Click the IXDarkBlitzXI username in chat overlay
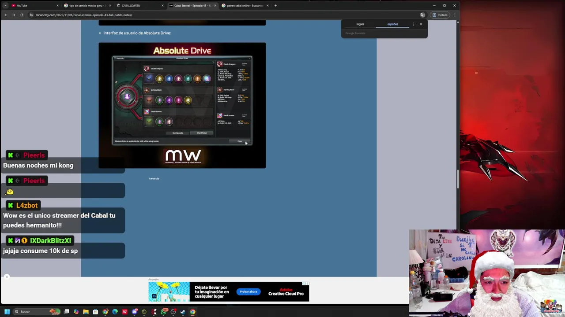Image resolution: width=565 pixels, height=317 pixels. tap(50, 241)
